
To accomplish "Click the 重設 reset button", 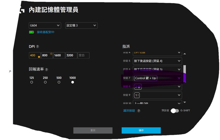I will [x=93, y=131].
